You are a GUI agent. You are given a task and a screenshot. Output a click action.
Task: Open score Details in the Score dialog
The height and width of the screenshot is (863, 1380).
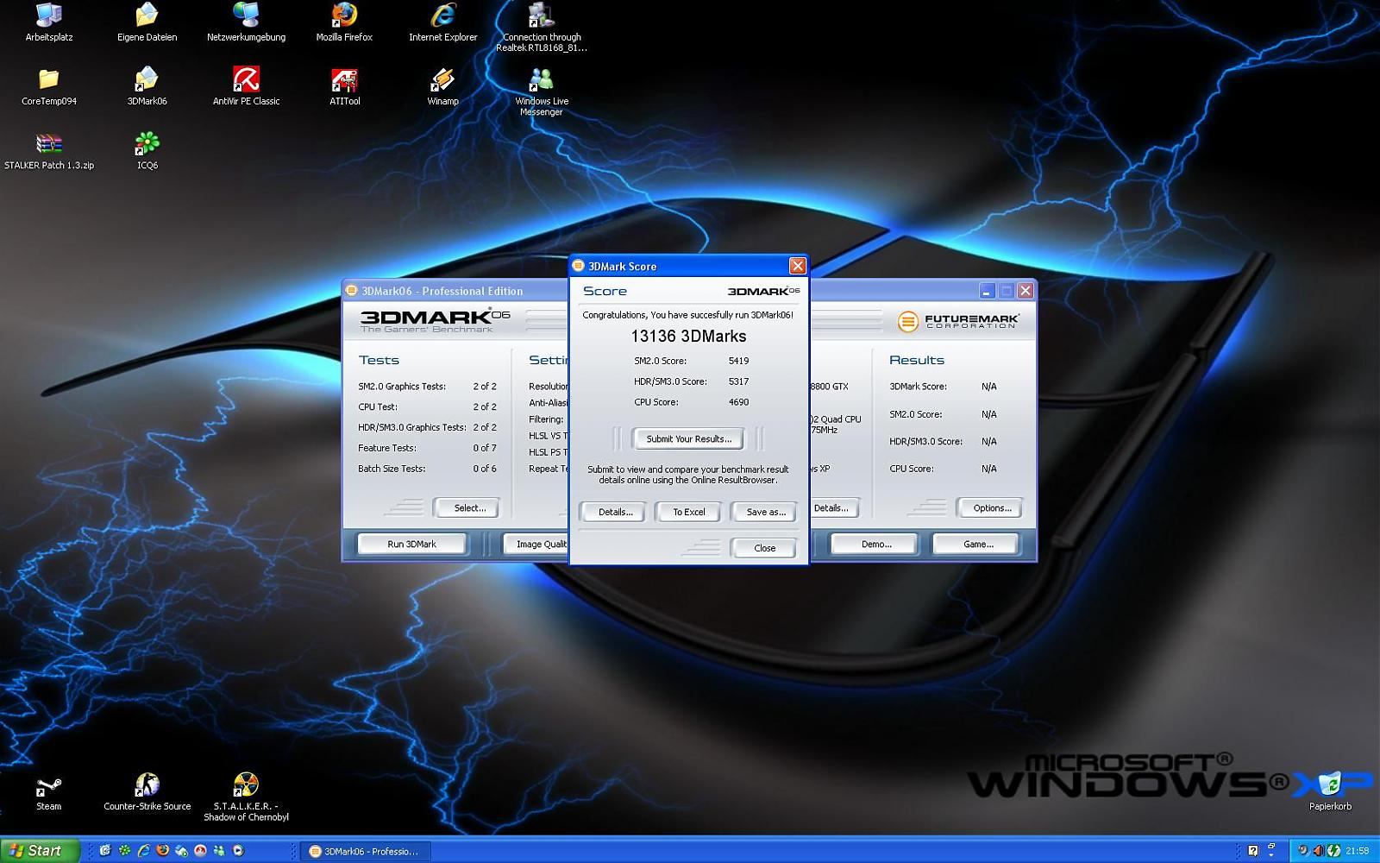pyautogui.click(x=615, y=512)
